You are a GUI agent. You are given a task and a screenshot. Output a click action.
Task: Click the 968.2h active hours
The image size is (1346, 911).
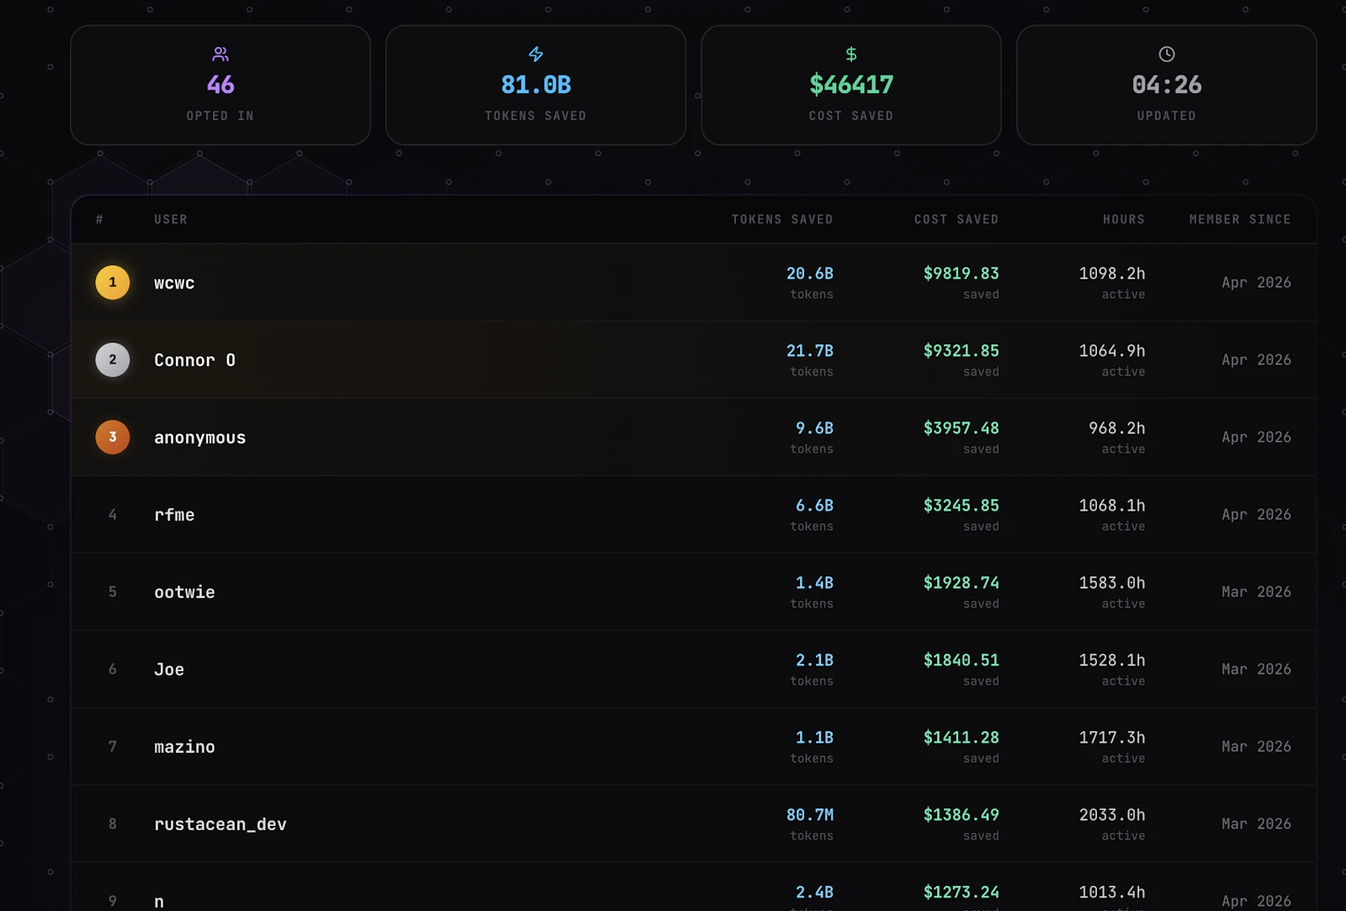(x=1117, y=428)
